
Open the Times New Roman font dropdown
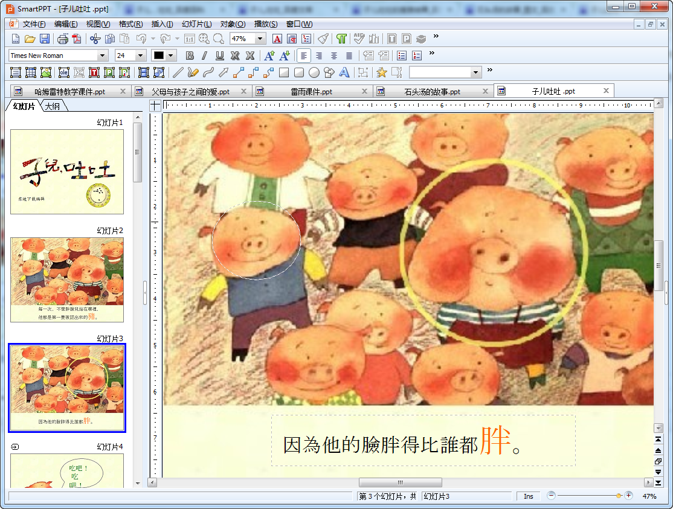coord(102,56)
